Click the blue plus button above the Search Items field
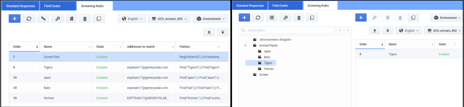This screenshot has height=107, width=464. click(x=244, y=18)
